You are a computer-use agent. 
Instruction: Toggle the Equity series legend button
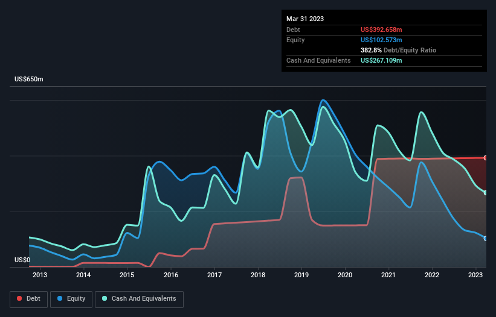click(x=71, y=299)
